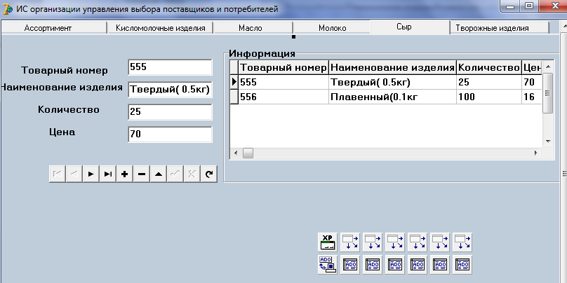Viewport: 567px width, 283px height.
Task: Click grid horizontal scrollbar right arrow
Action: coord(536,153)
